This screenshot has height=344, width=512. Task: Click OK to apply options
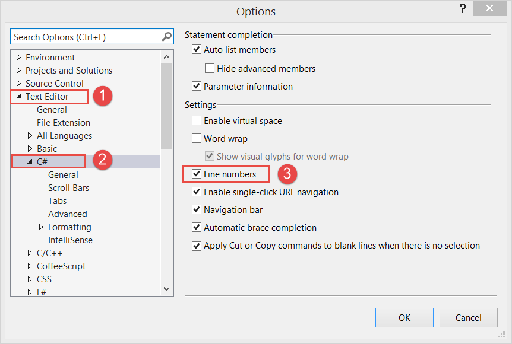point(404,317)
